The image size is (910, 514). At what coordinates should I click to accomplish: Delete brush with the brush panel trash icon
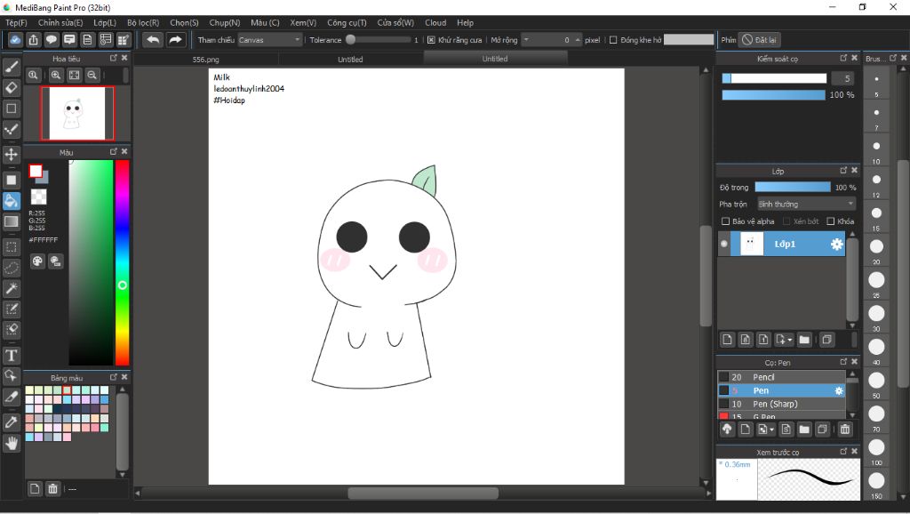845,430
